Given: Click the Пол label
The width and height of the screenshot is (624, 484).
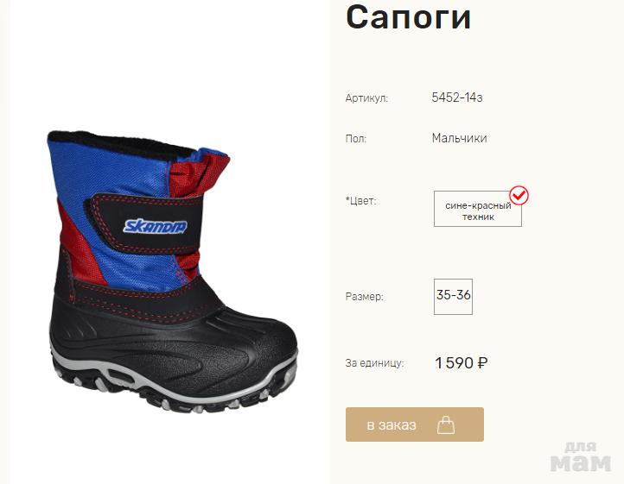Looking at the screenshot, I should click(356, 139).
